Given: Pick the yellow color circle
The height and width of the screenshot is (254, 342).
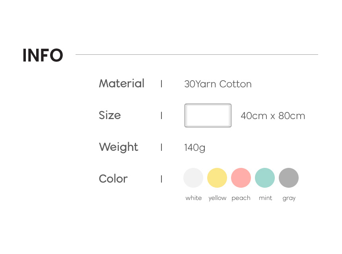Looking at the screenshot, I should coord(217,178).
